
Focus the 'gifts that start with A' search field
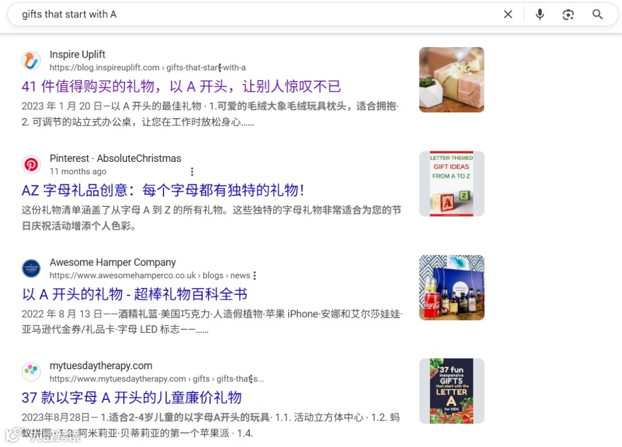click(x=254, y=14)
